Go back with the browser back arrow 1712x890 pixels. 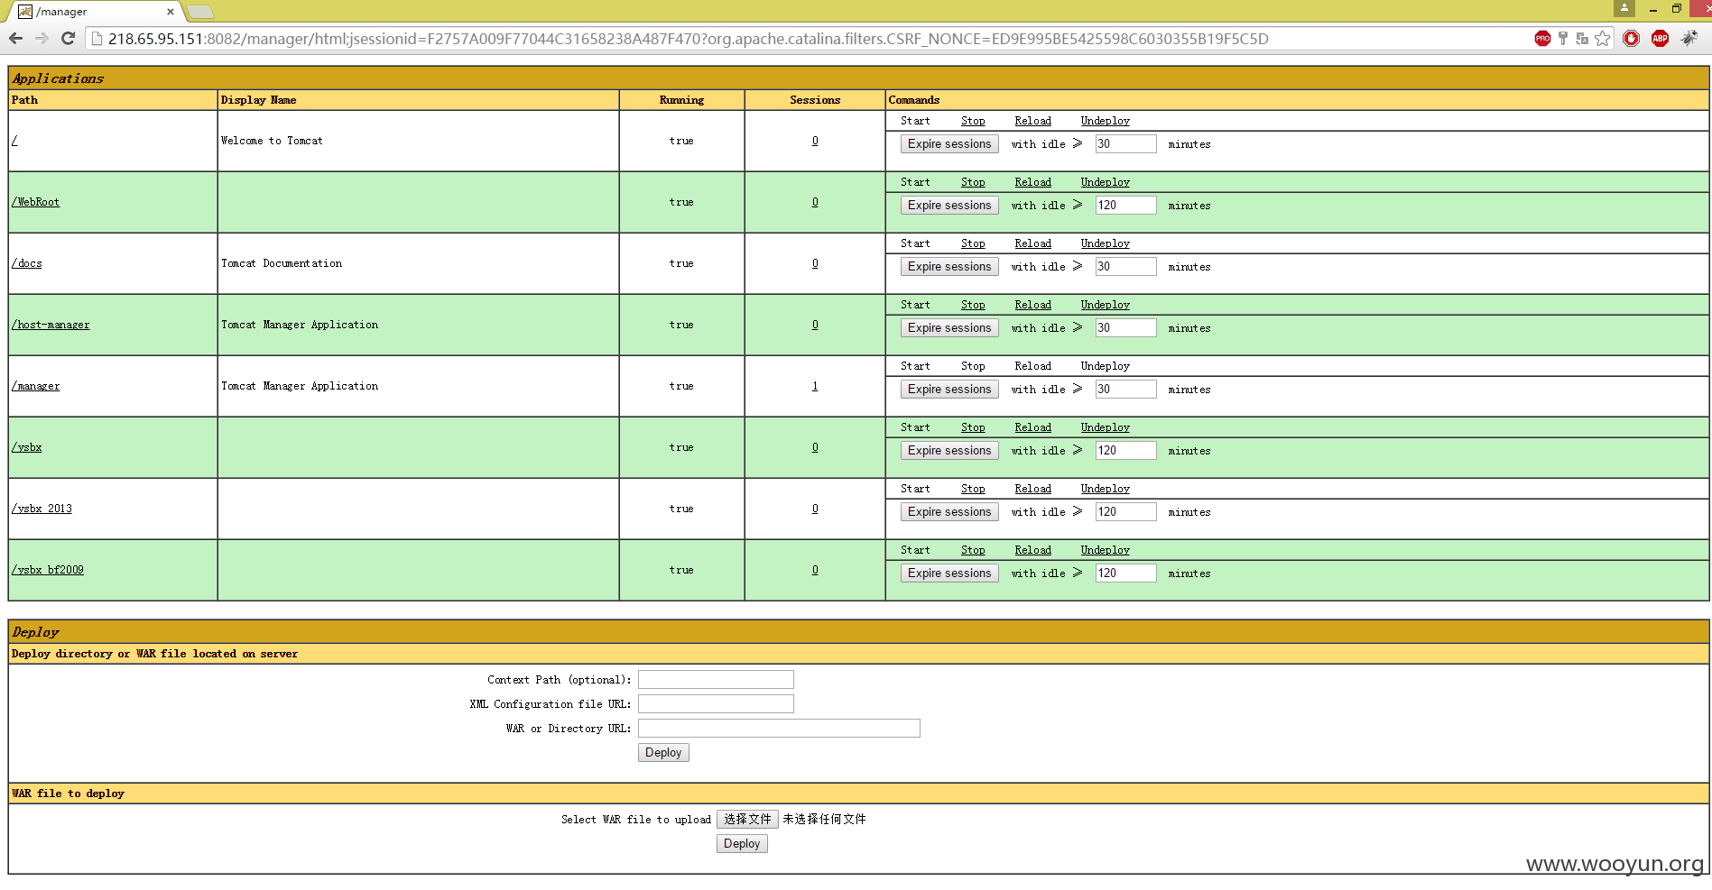(15, 38)
